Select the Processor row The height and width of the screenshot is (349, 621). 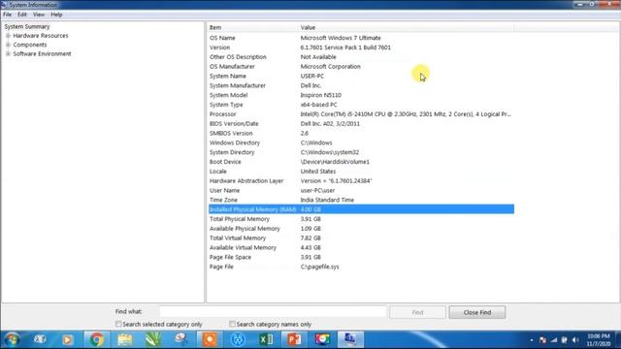coord(361,114)
